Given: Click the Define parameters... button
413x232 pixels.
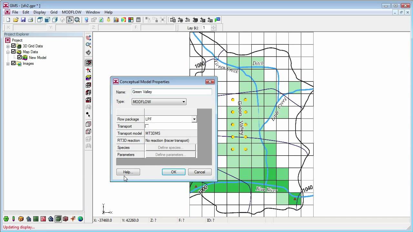Looking at the screenshot, I should [x=171, y=155].
